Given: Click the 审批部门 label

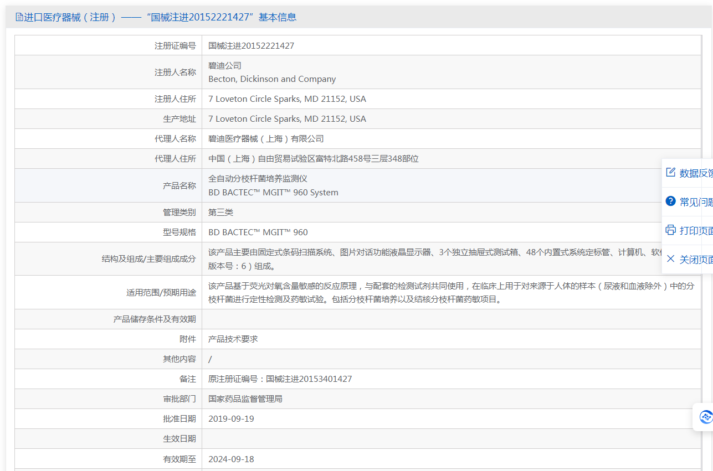Looking at the screenshot, I should point(179,398).
